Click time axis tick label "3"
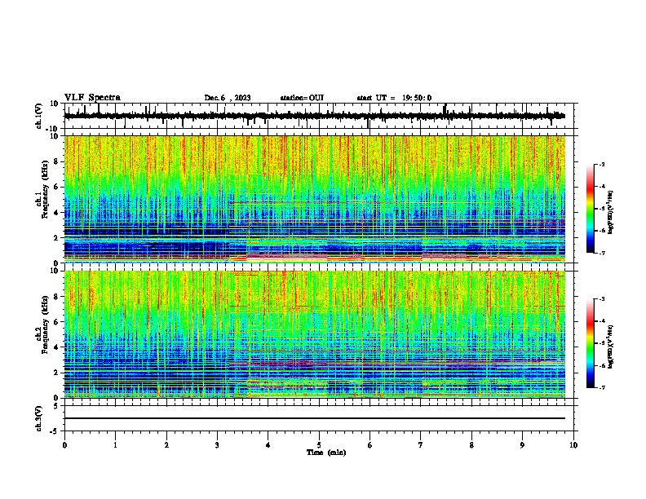Viewport: 646px width, 499px height. pos(217,445)
